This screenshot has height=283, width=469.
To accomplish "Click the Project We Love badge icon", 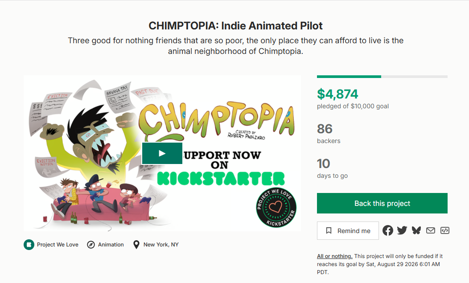I will (x=29, y=245).
